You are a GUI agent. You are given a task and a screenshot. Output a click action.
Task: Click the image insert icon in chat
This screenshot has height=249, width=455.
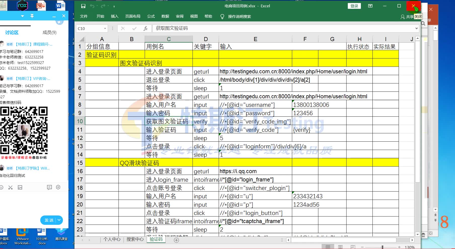tap(20, 187)
